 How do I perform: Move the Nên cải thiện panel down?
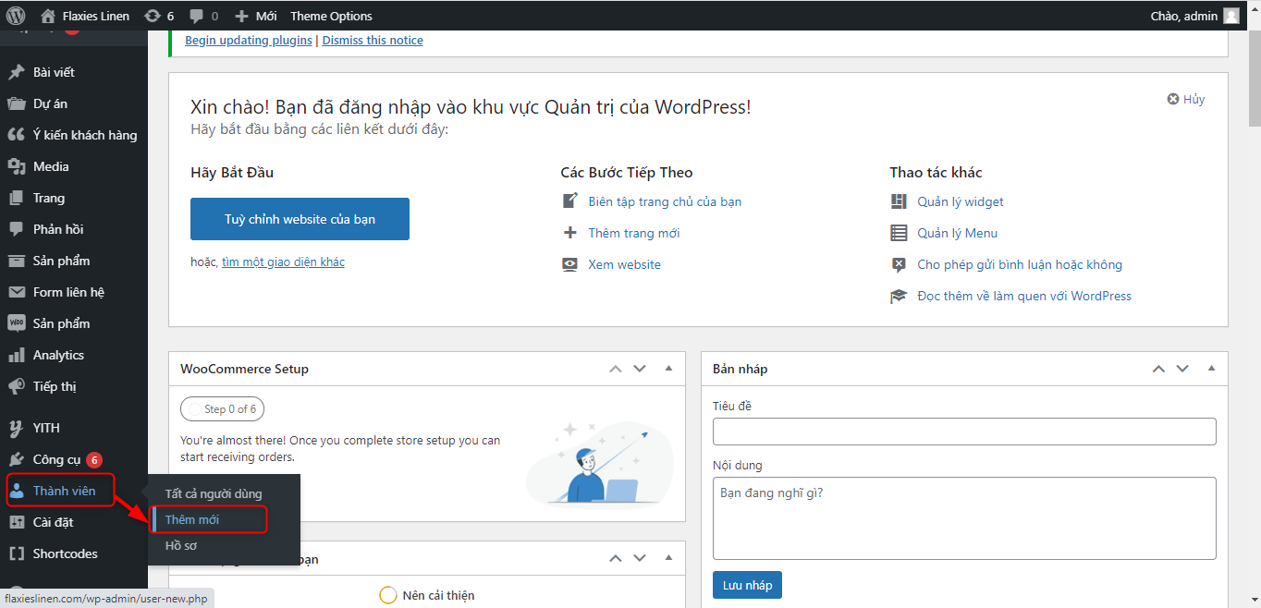640,559
